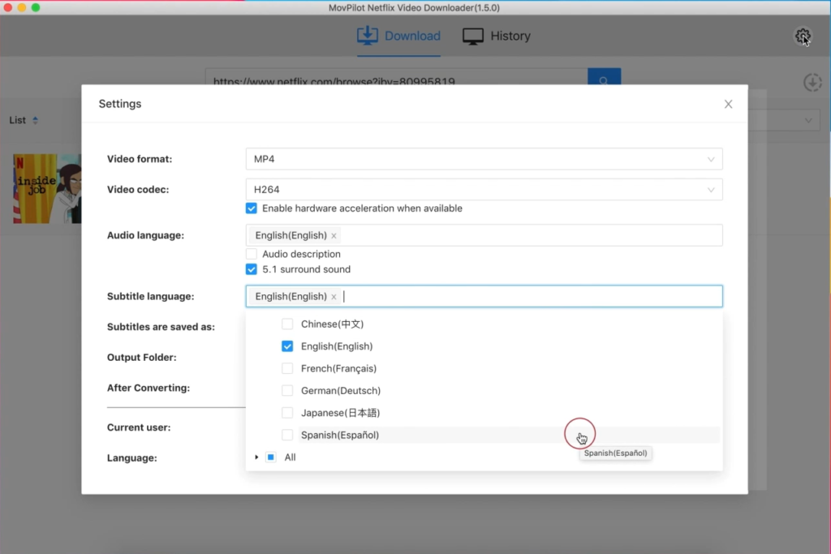Open the Video codec dropdown
This screenshot has height=554, width=831.
point(484,190)
